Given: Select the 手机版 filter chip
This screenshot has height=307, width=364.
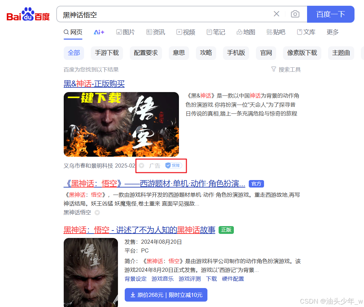Looking at the screenshot, I should tap(236, 53).
